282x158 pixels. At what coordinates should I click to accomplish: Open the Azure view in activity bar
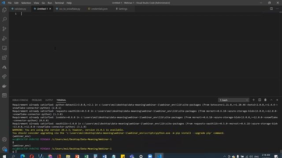coord(4,67)
